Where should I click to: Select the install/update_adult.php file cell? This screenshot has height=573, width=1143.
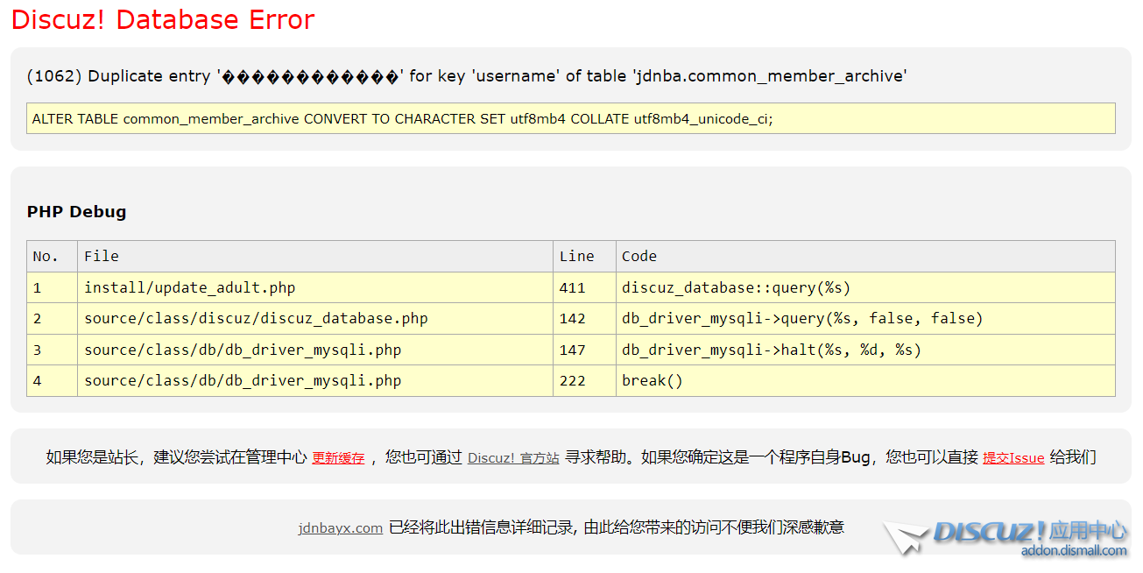pyautogui.click(x=189, y=287)
